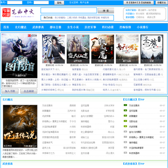168x168 pixels.
Task: Open the 龙王传说 book cover
Action: click(x=20, y=126)
